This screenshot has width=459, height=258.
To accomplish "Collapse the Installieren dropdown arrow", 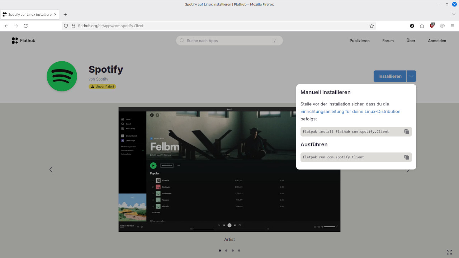I will [411, 76].
